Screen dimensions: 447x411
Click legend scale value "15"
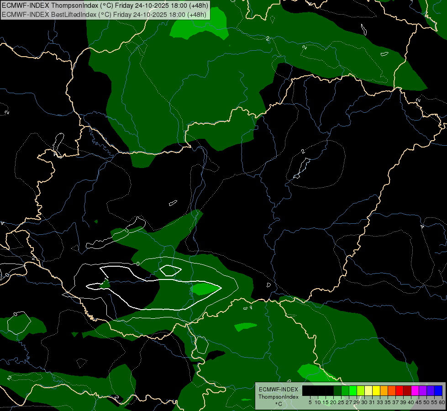pyautogui.click(x=326, y=402)
